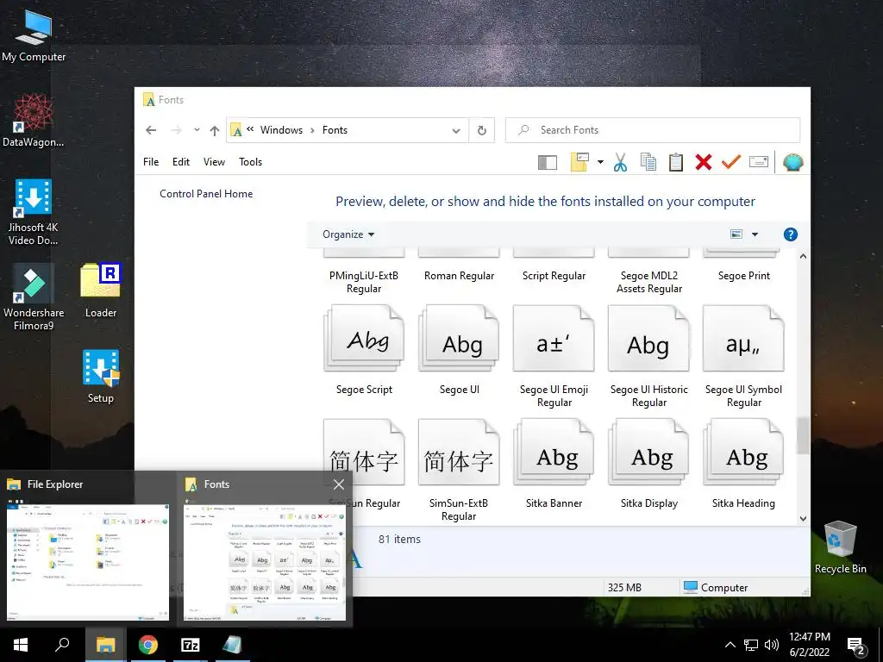Image resolution: width=883 pixels, height=662 pixels.
Task: Click the Rename icon in toolbar
Action: point(759,162)
